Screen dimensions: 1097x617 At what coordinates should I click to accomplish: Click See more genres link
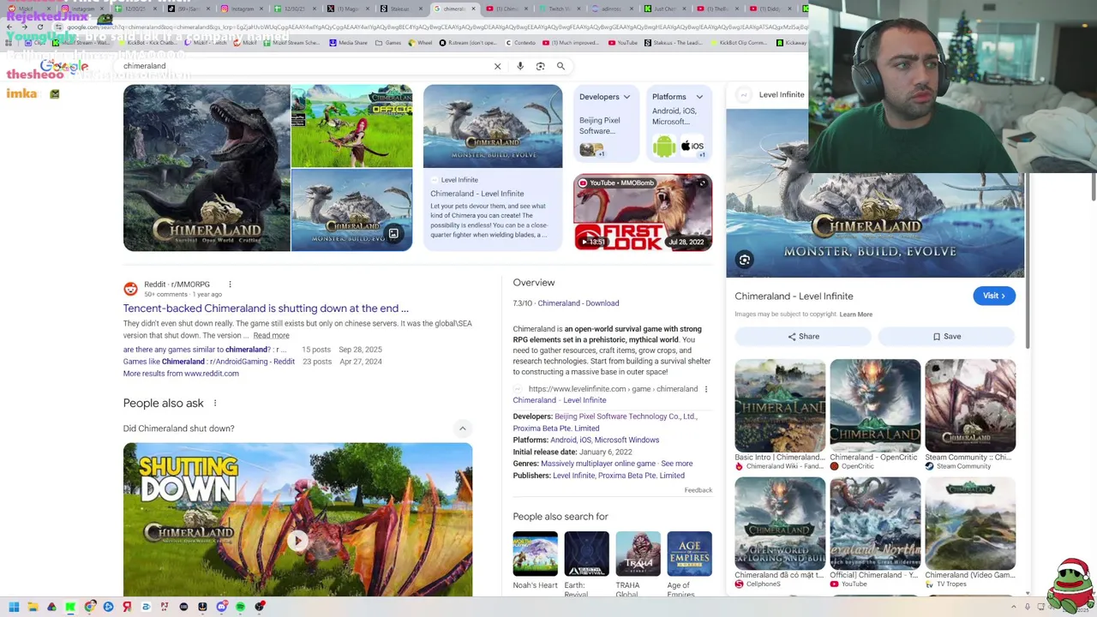click(x=677, y=464)
